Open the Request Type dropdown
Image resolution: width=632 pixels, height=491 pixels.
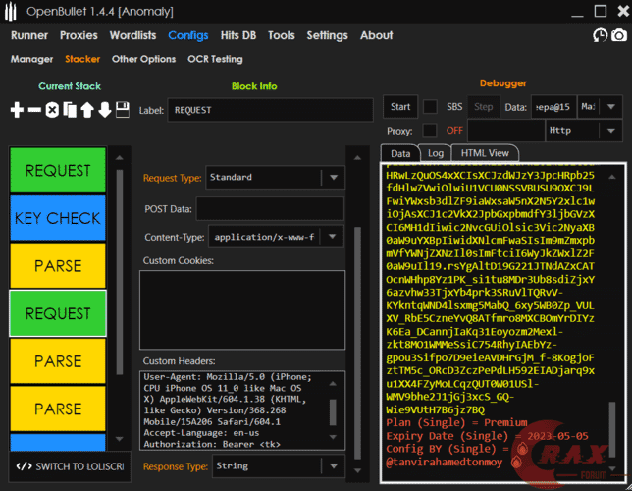pos(334,178)
